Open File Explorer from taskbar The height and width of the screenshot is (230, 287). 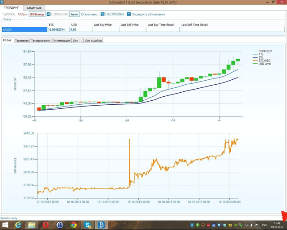[x=32, y=225]
